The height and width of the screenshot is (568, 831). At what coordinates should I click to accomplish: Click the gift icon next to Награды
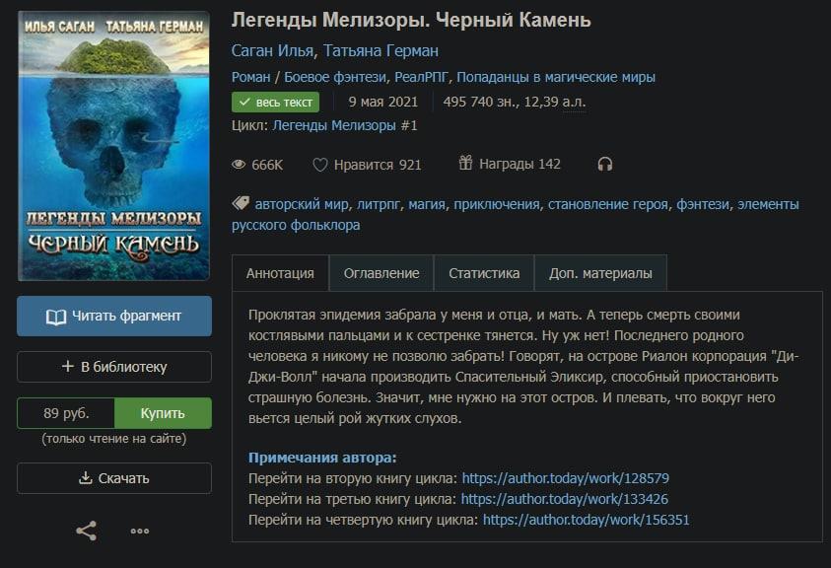pyautogui.click(x=465, y=163)
